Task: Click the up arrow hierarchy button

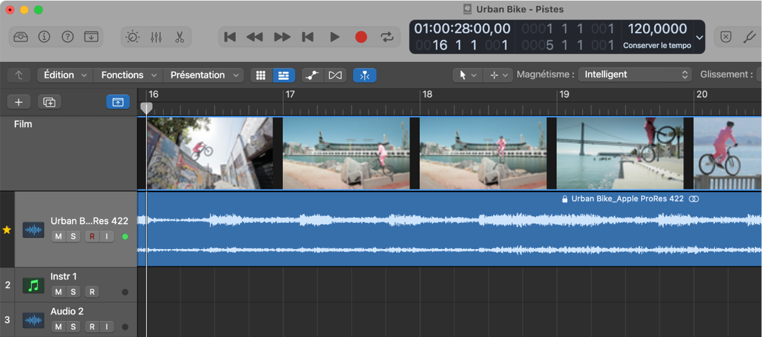Action: click(x=19, y=75)
